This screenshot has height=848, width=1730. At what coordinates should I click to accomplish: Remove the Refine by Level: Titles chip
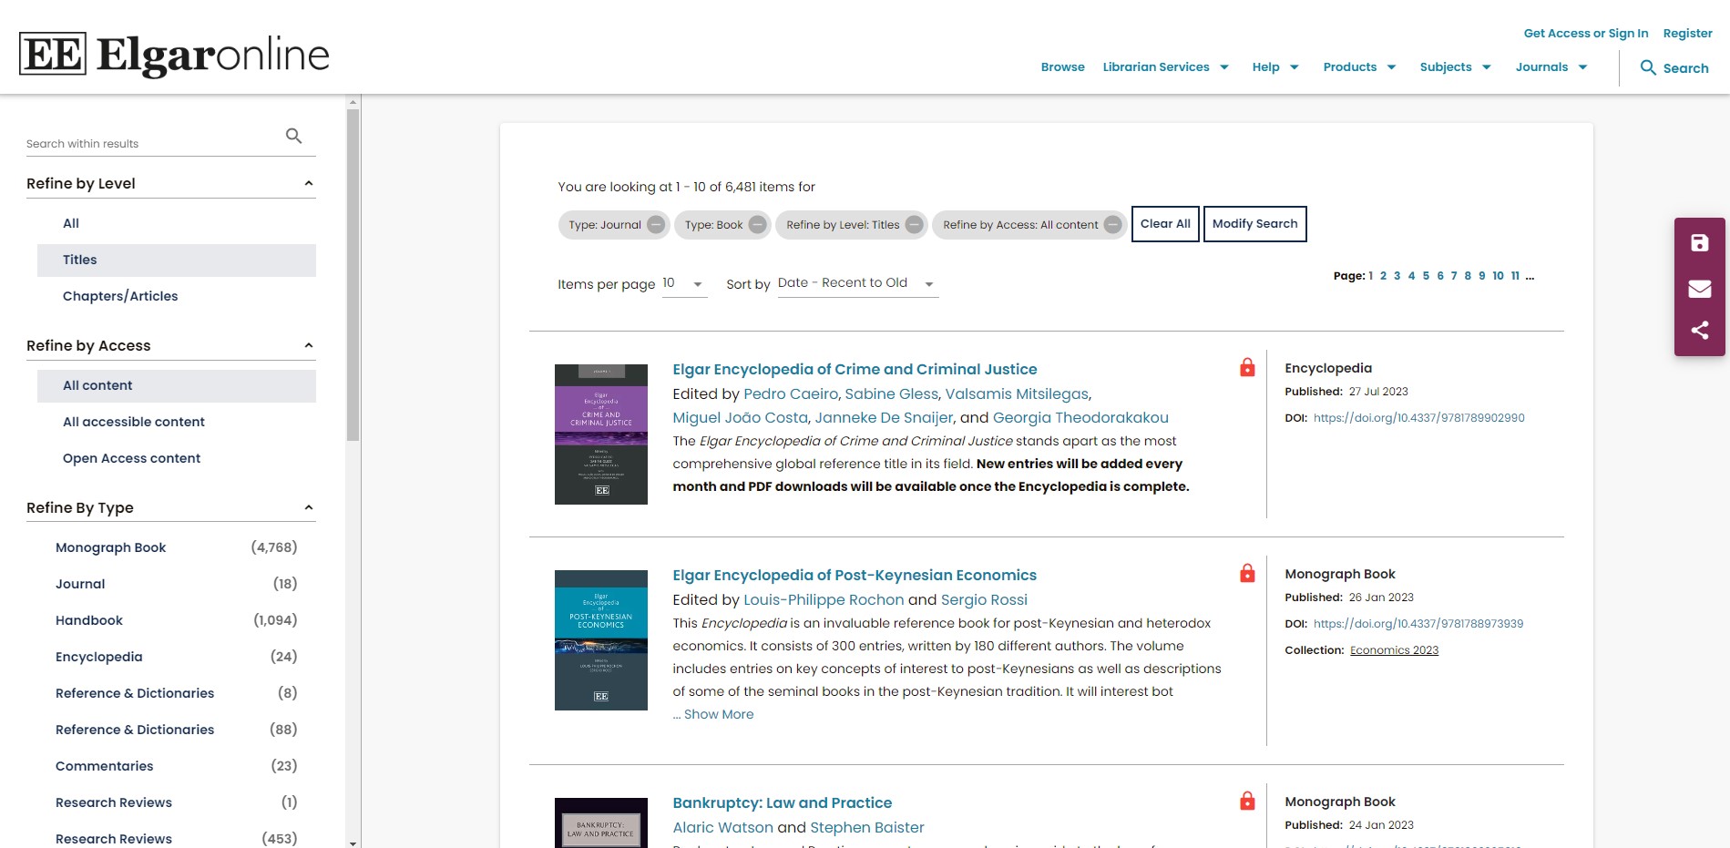click(x=915, y=225)
